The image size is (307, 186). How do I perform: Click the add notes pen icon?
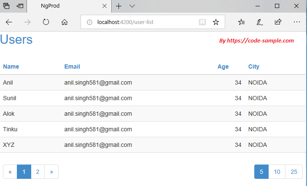click(260, 22)
